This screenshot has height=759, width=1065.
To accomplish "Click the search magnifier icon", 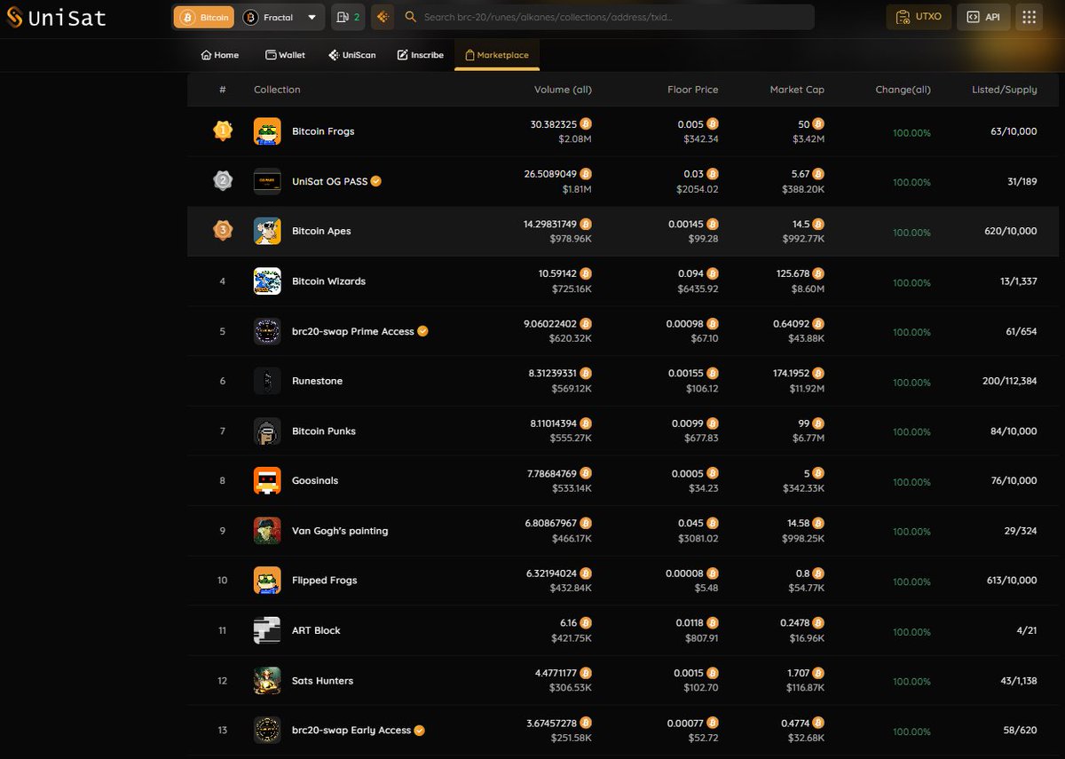I will [x=410, y=17].
